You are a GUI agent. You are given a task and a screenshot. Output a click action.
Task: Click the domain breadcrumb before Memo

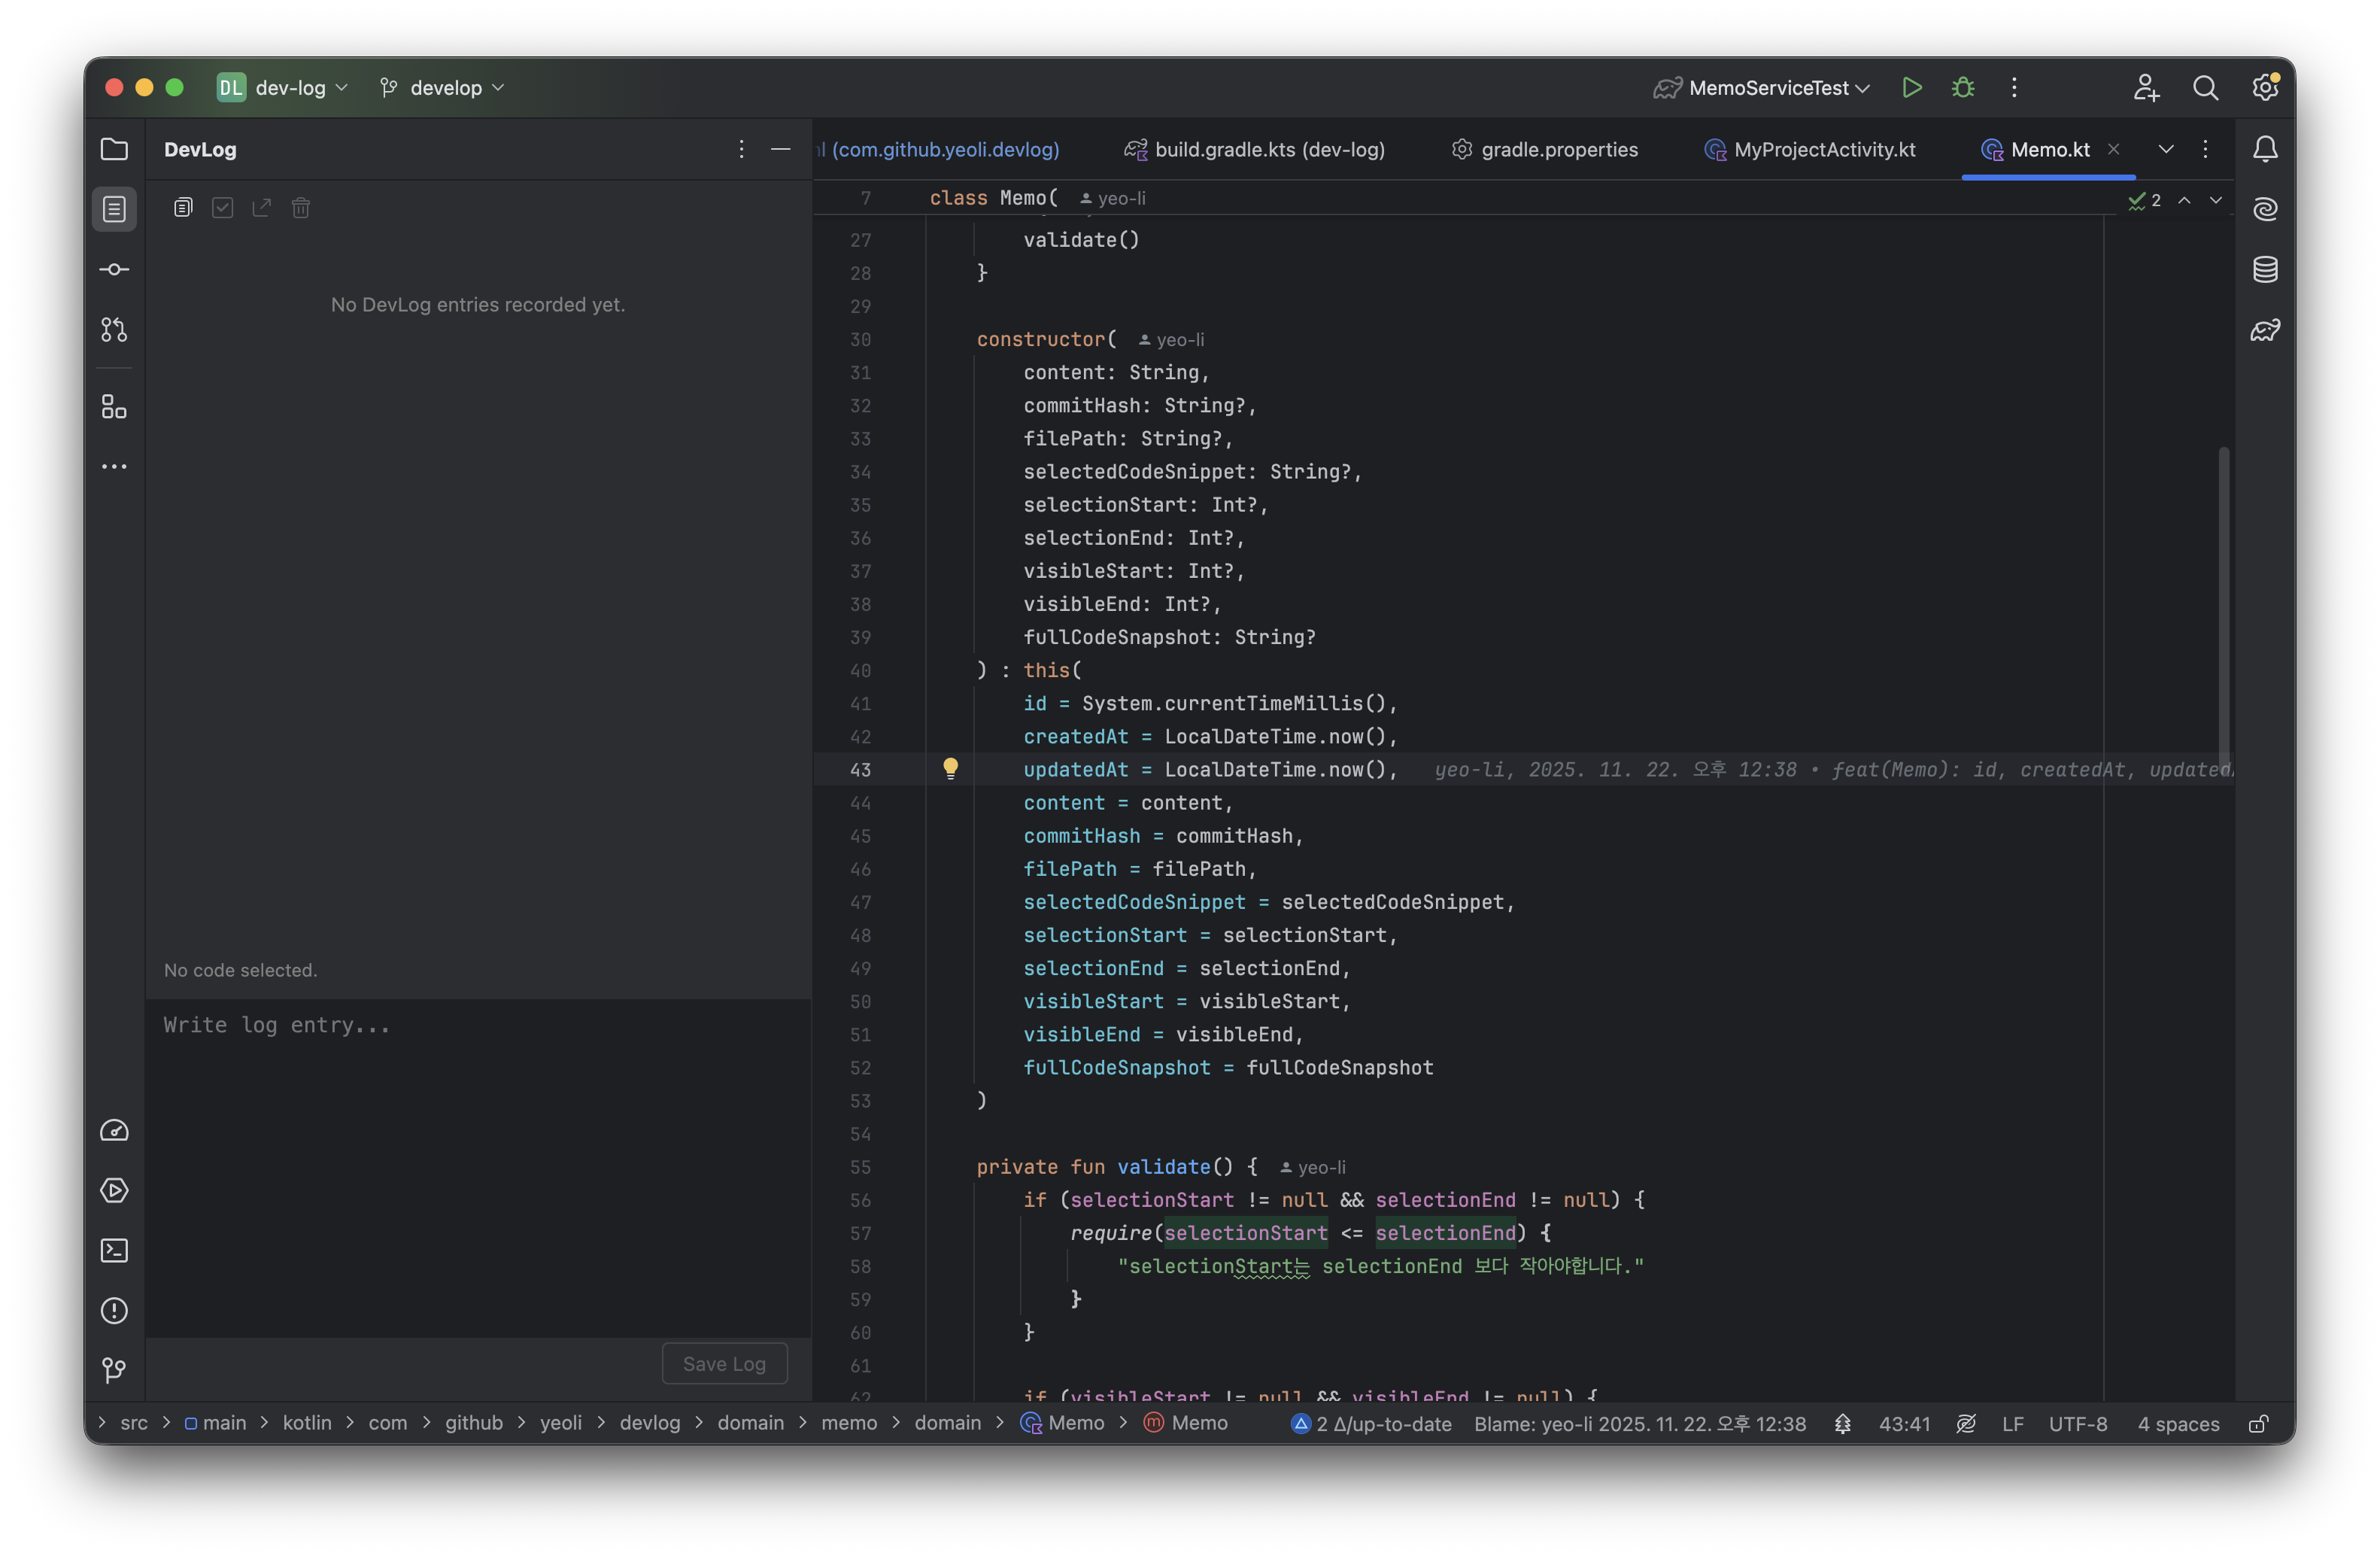(947, 1423)
